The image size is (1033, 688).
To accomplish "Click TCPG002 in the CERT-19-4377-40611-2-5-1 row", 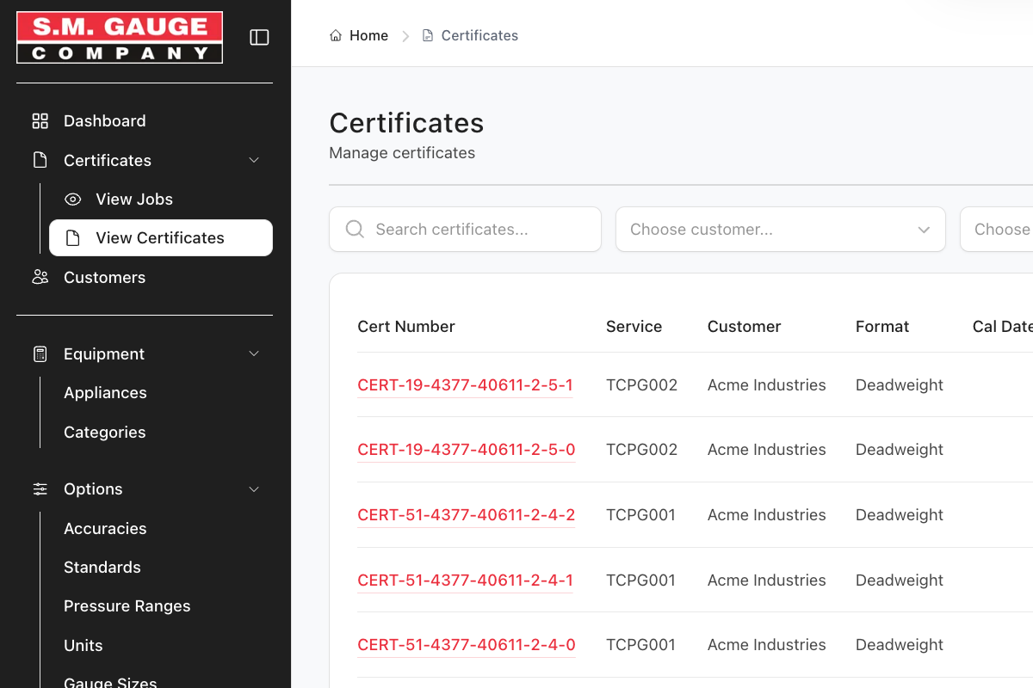I will click(x=642, y=385).
